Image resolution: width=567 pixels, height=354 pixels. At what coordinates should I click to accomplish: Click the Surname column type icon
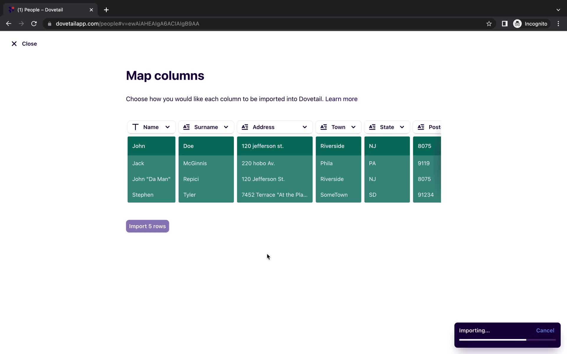(x=187, y=127)
